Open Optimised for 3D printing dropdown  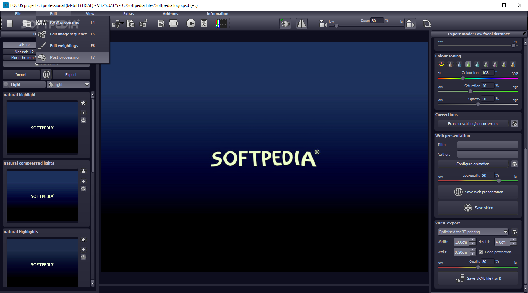click(x=505, y=232)
